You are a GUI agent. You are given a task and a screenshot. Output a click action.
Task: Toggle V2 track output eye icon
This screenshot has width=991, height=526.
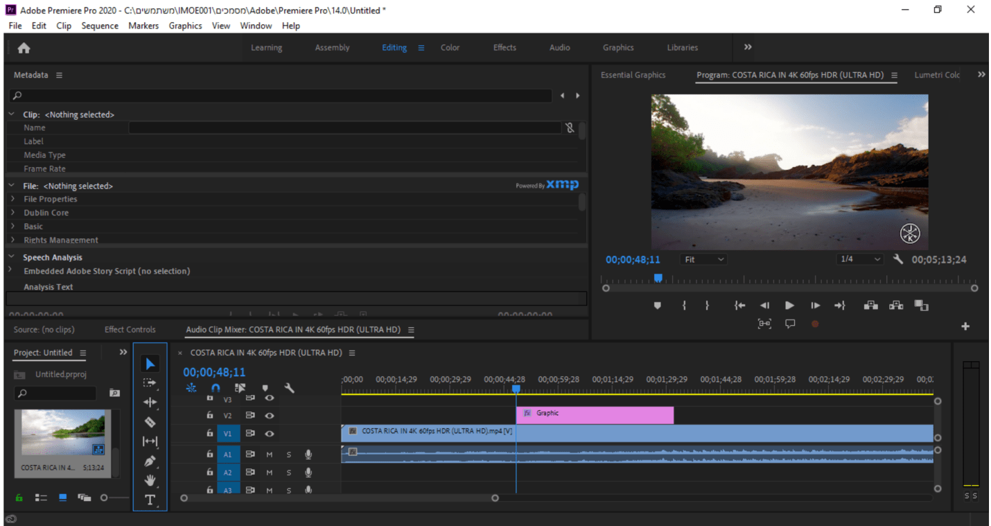click(x=270, y=416)
